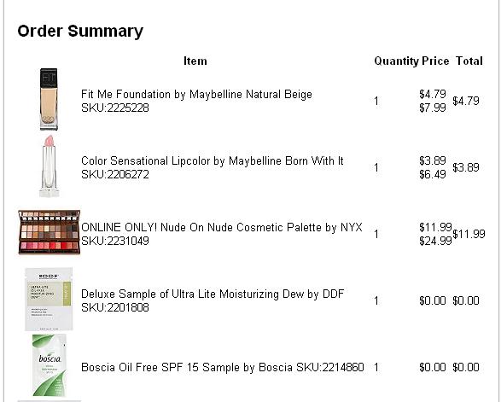The image size is (501, 402).
Task: Click the Quantity column header
Action: click(x=397, y=61)
